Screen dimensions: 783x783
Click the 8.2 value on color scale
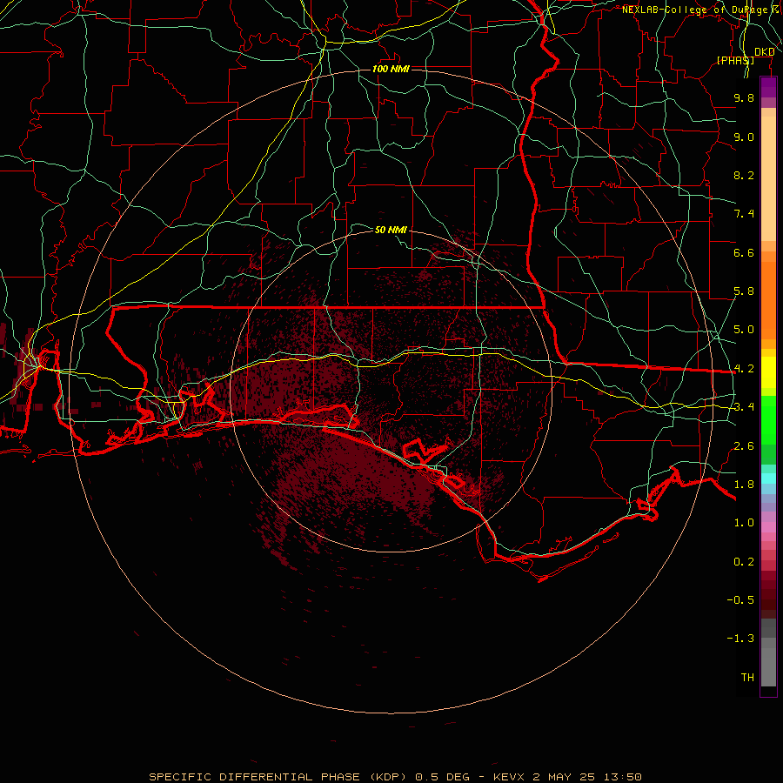pyautogui.click(x=744, y=175)
